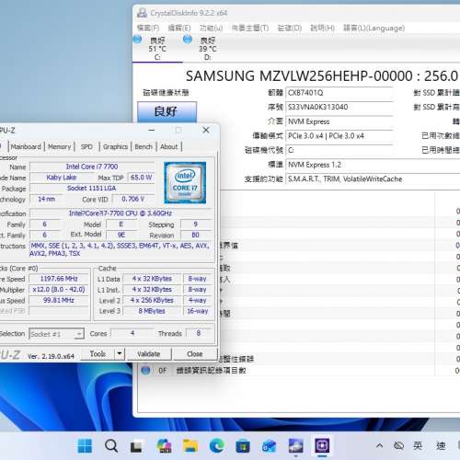Open CrystalDiskInfo 功能(u) menu
The height and width of the screenshot is (460, 460).
212,28
